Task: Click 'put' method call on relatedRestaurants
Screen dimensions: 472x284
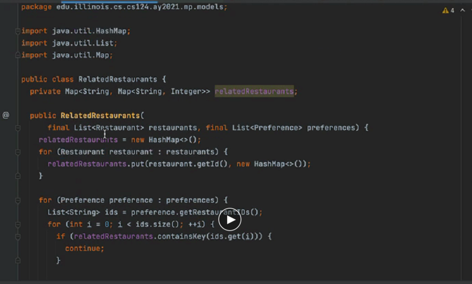Action: [138, 164]
